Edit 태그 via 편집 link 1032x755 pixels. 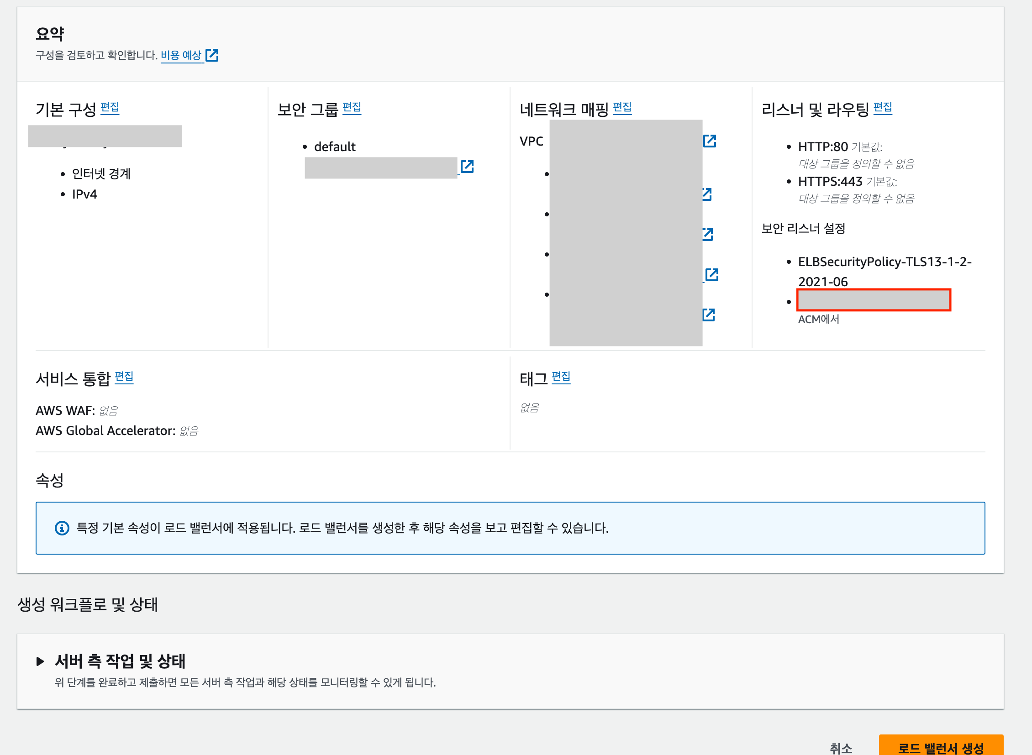(561, 377)
